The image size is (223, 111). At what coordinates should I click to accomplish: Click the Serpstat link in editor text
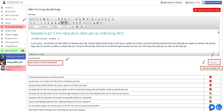34,44
